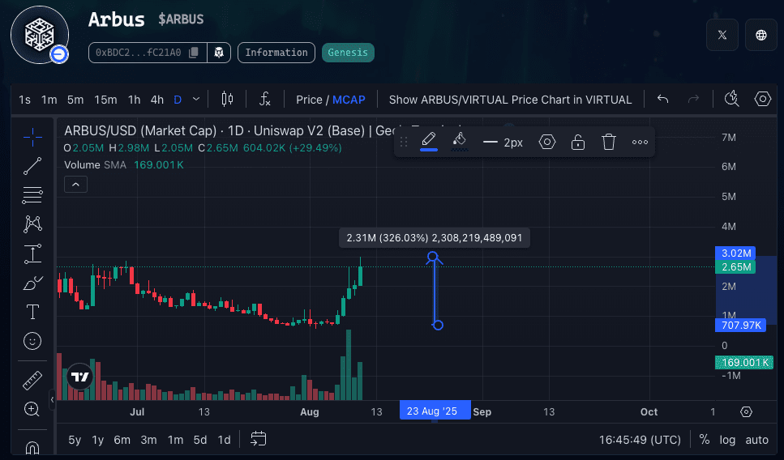Screen dimensions: 784x460
Task: Open the indicators fx button
Action: click(264, 99)
